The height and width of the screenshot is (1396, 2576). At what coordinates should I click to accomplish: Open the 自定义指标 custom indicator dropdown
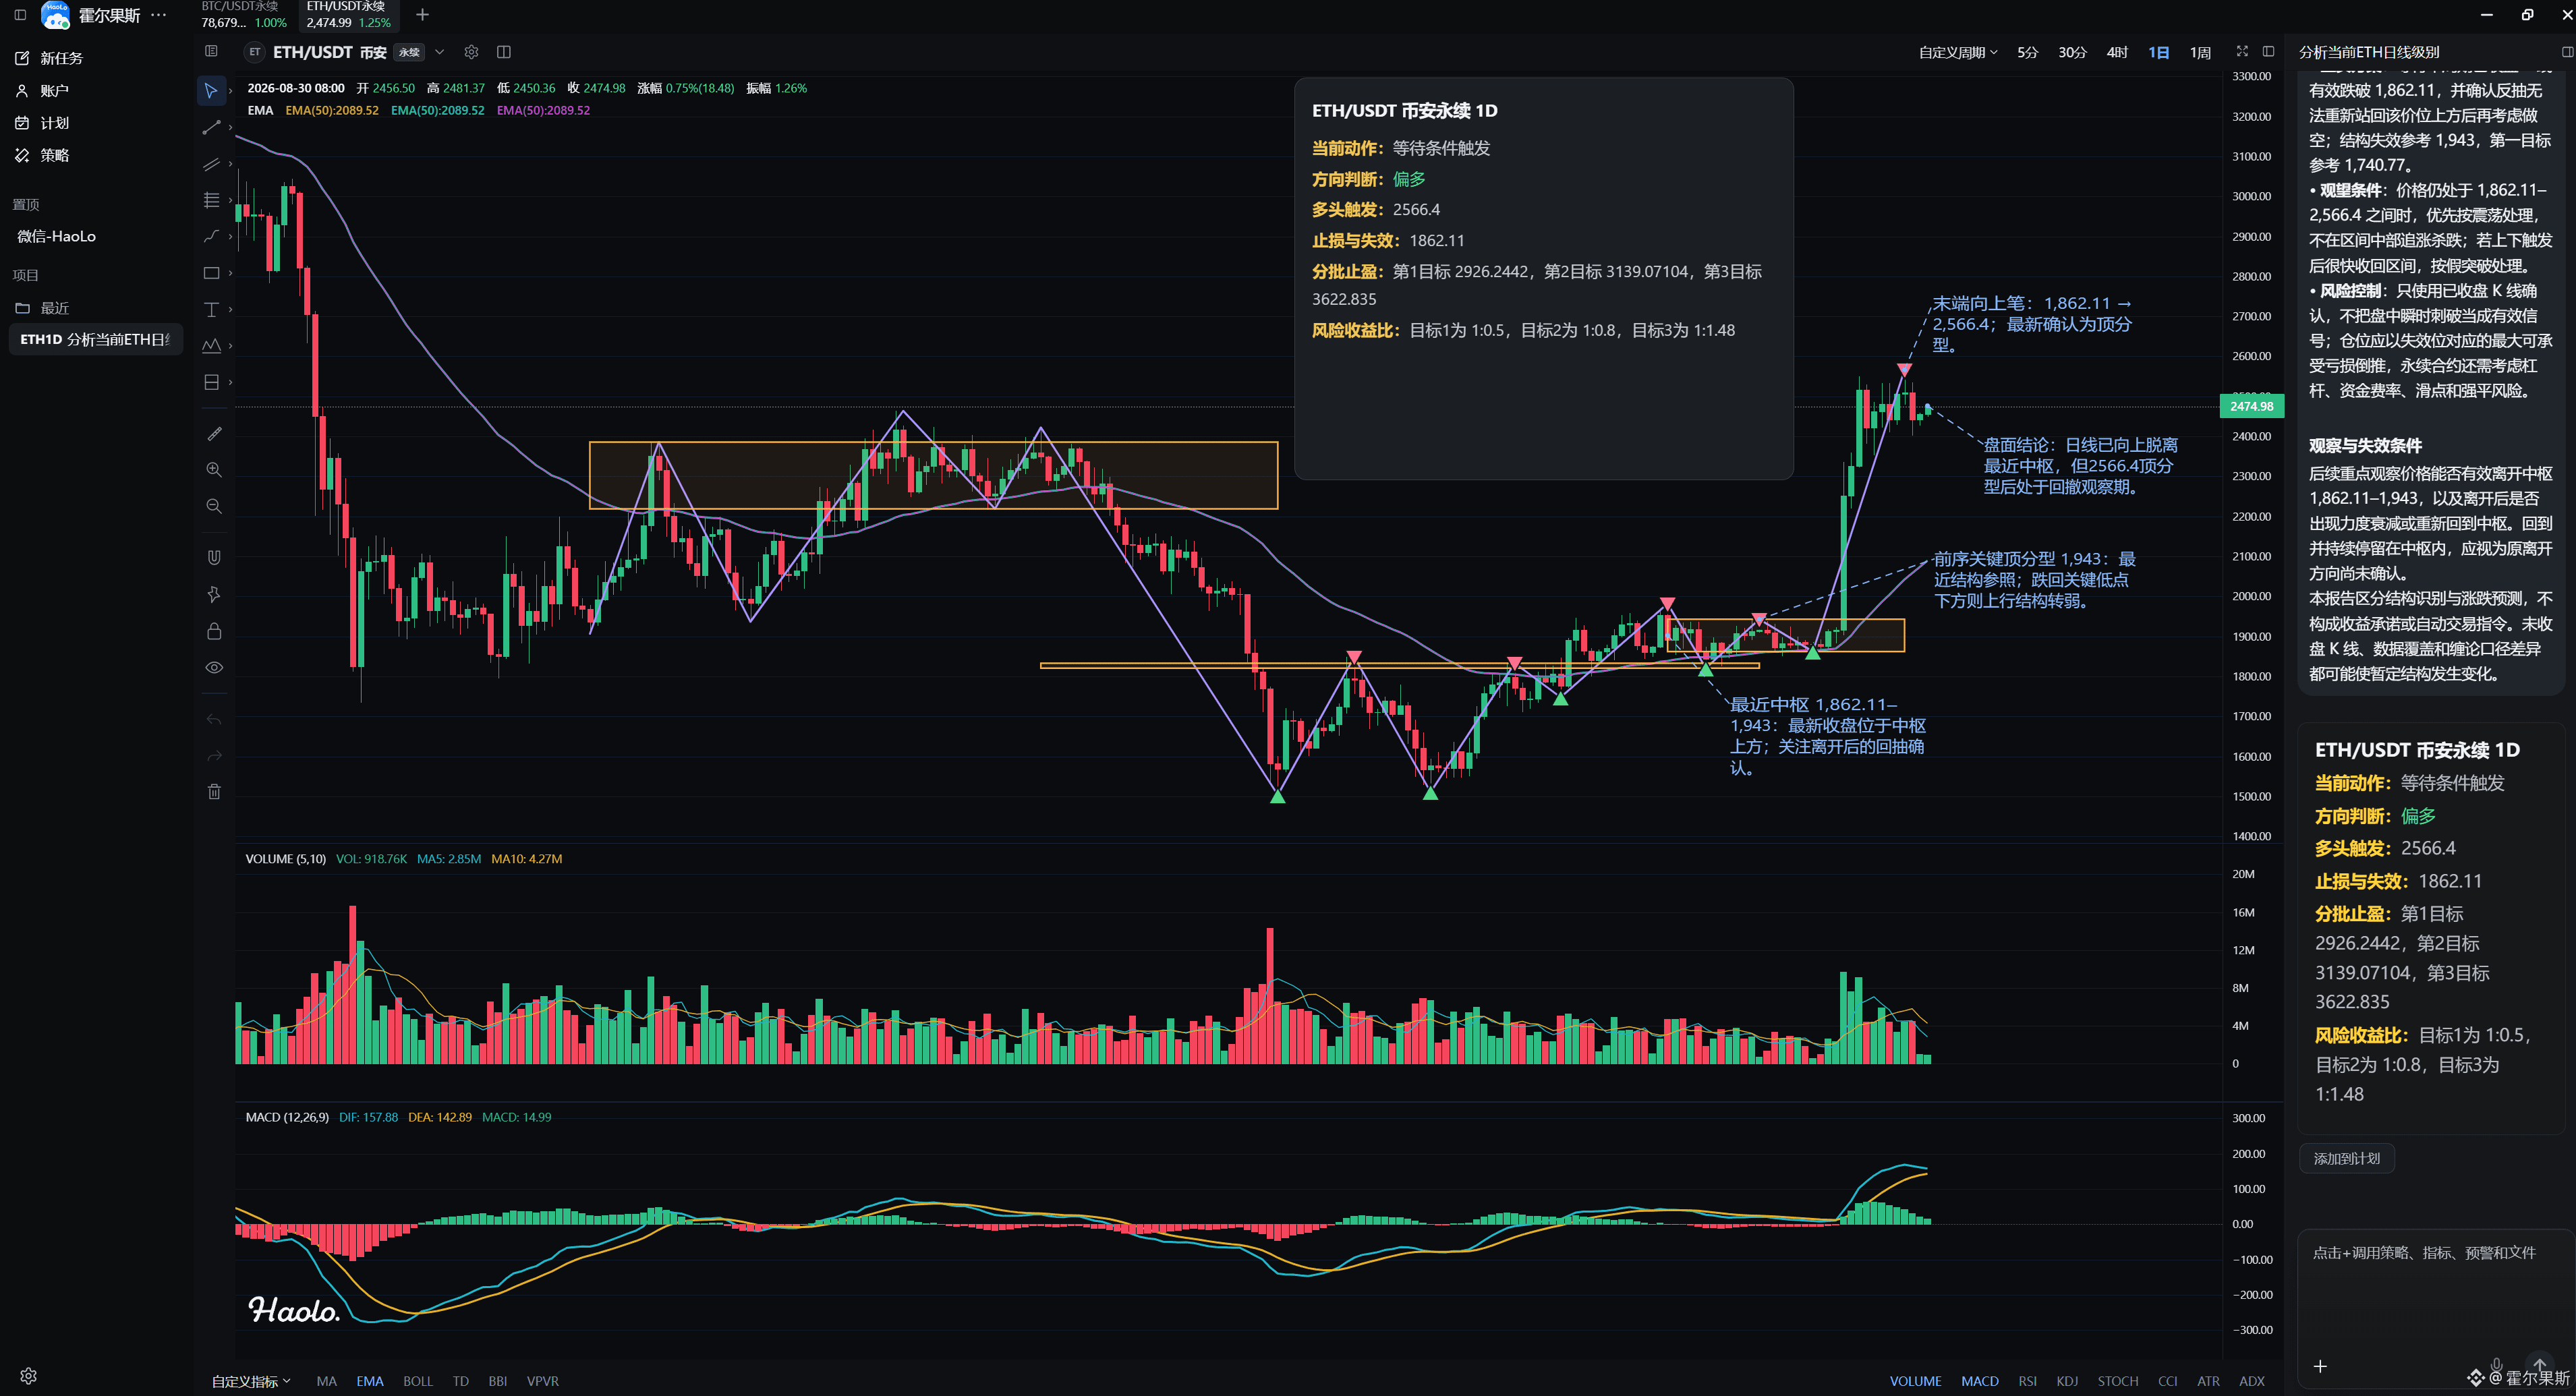click(x=251, y=1381)
